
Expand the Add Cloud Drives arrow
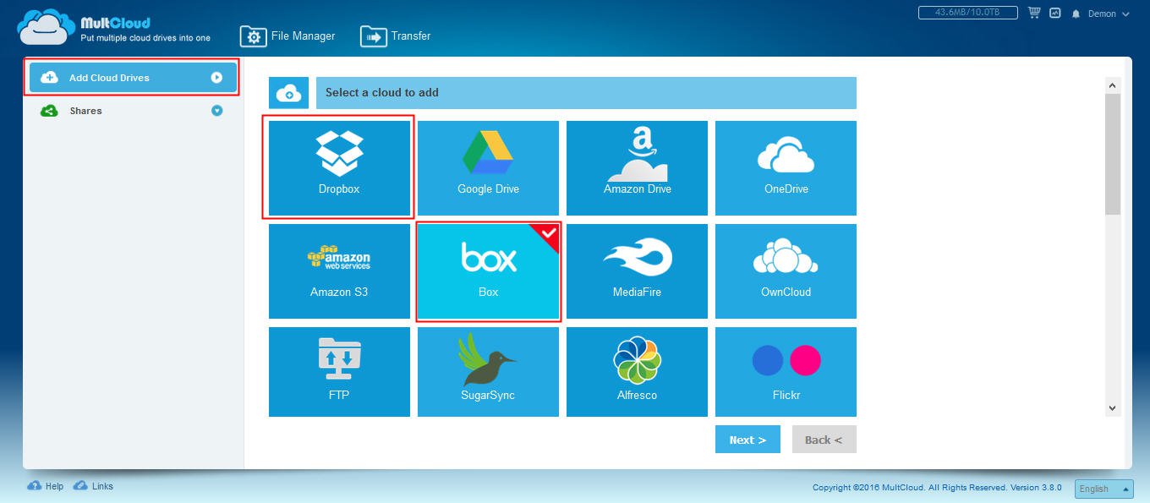tap(216, 78)
